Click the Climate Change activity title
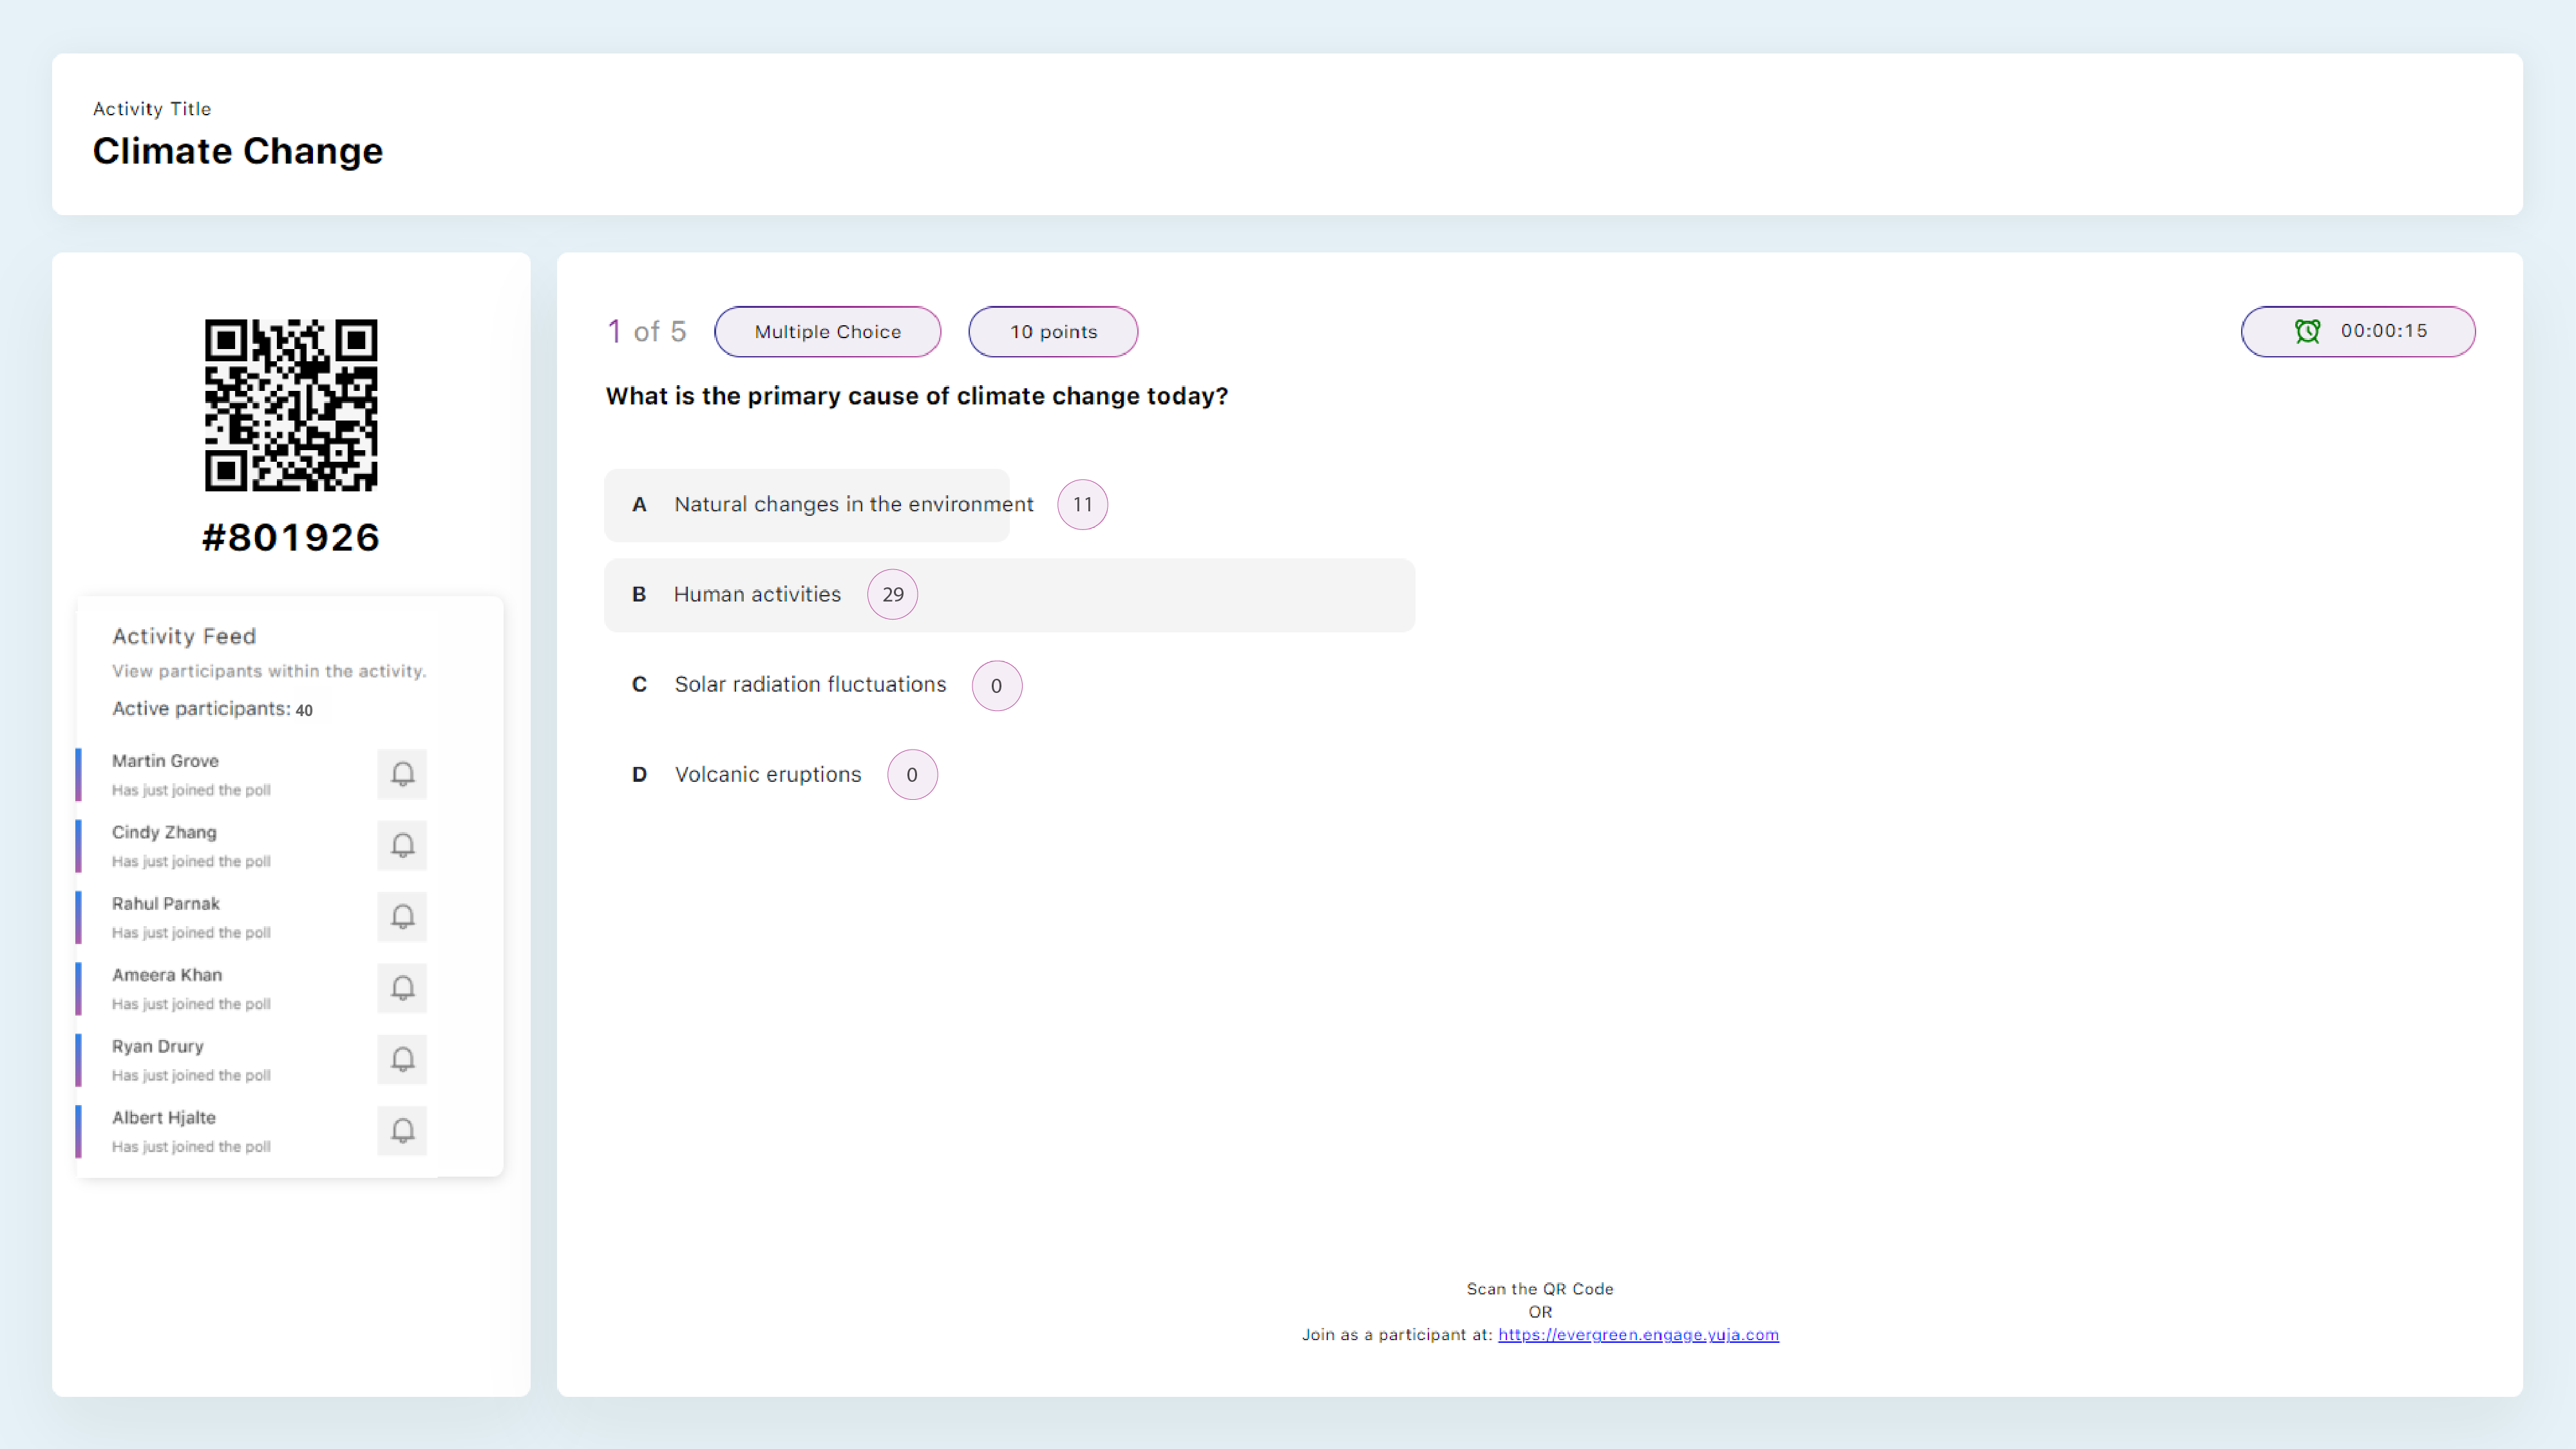 tap(237, 151)
